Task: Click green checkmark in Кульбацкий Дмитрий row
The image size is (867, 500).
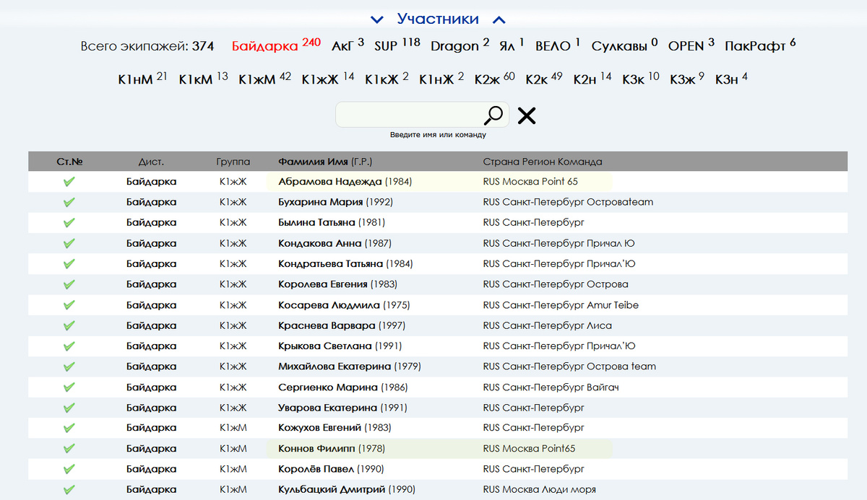Action: (x=69, y=489)
